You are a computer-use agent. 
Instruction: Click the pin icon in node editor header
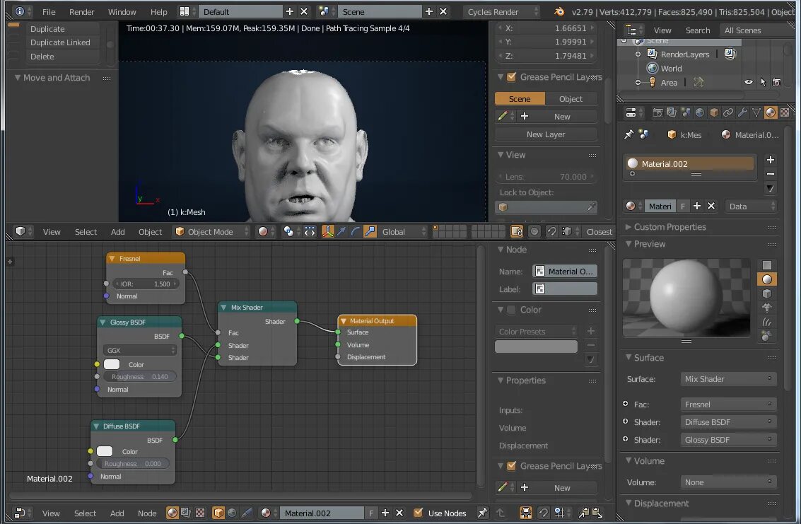point(483,513)
